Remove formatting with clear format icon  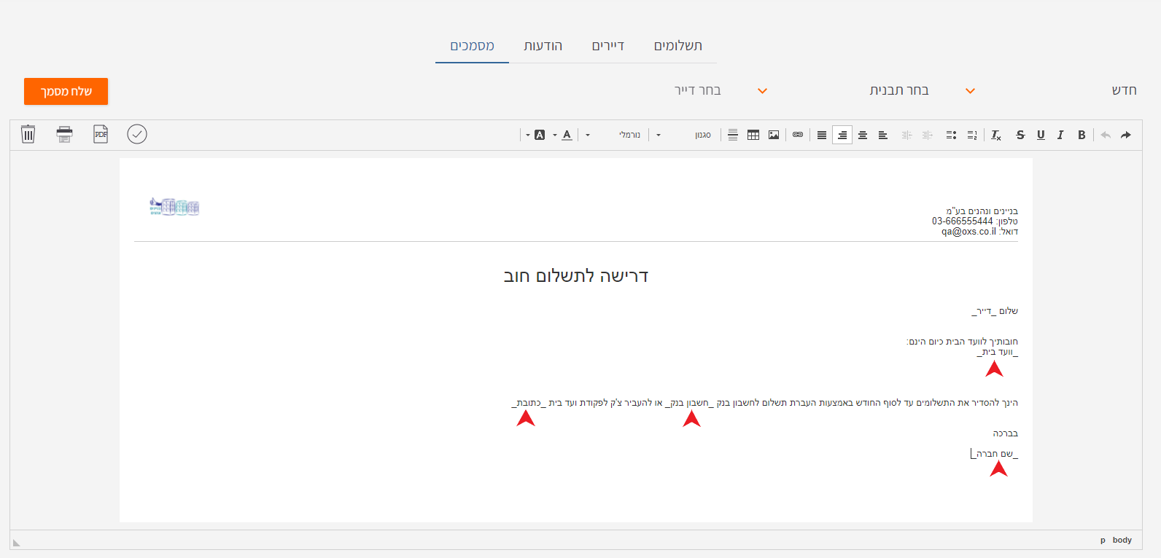(x=996, y=135)
